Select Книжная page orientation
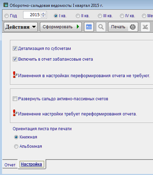Image resolution: width=153 pixels, height=175 pixels. pos(16,137)
